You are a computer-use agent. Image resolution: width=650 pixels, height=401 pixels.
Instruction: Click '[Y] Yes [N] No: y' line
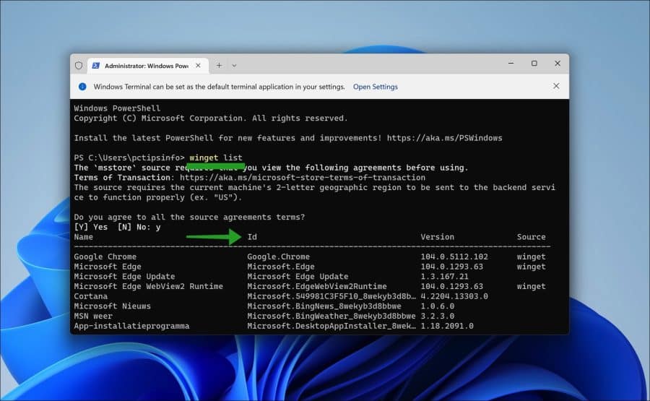pyautogui.click(x=117, y=227)
